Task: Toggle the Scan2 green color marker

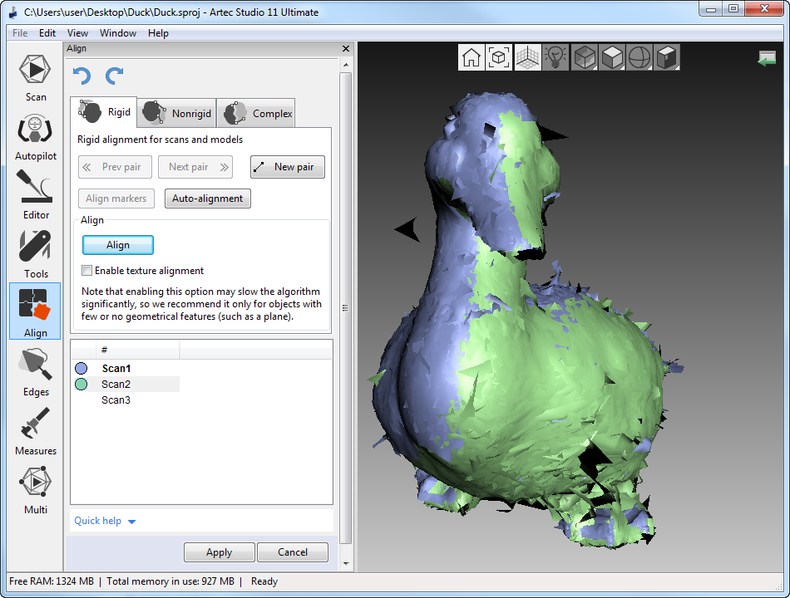Action: 81,385
